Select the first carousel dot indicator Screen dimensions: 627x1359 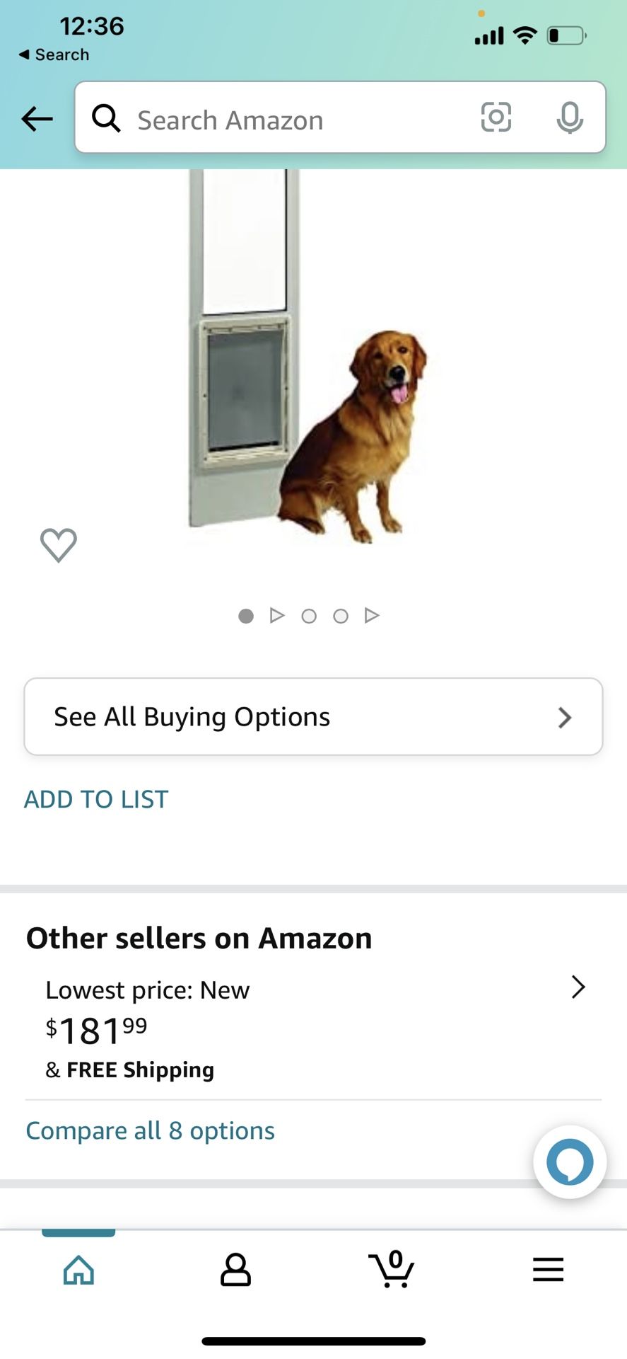tap(245, 616)
